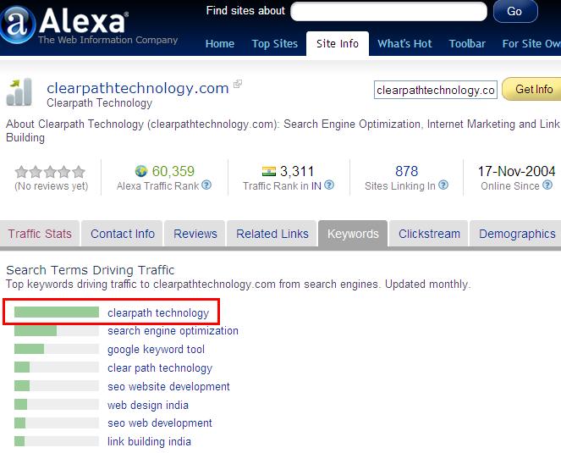Click the clearpathtechnology.co site input field
The image size is (561, 453).
tap(436, 90)
